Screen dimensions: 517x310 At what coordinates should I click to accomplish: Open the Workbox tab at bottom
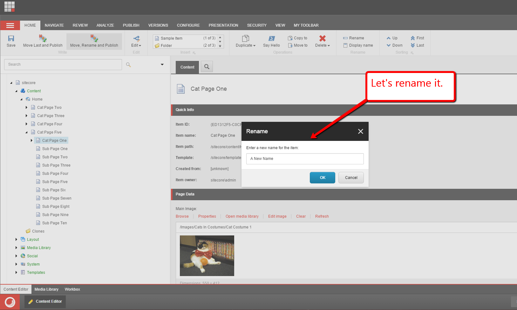click(x=72, y=289)
